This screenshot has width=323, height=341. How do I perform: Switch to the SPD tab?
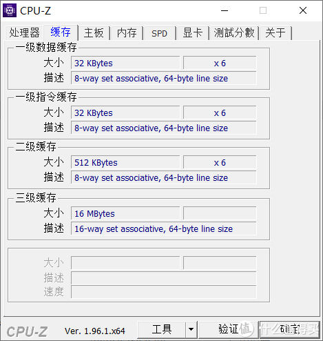pyautogui.click(x=159, y=33)
